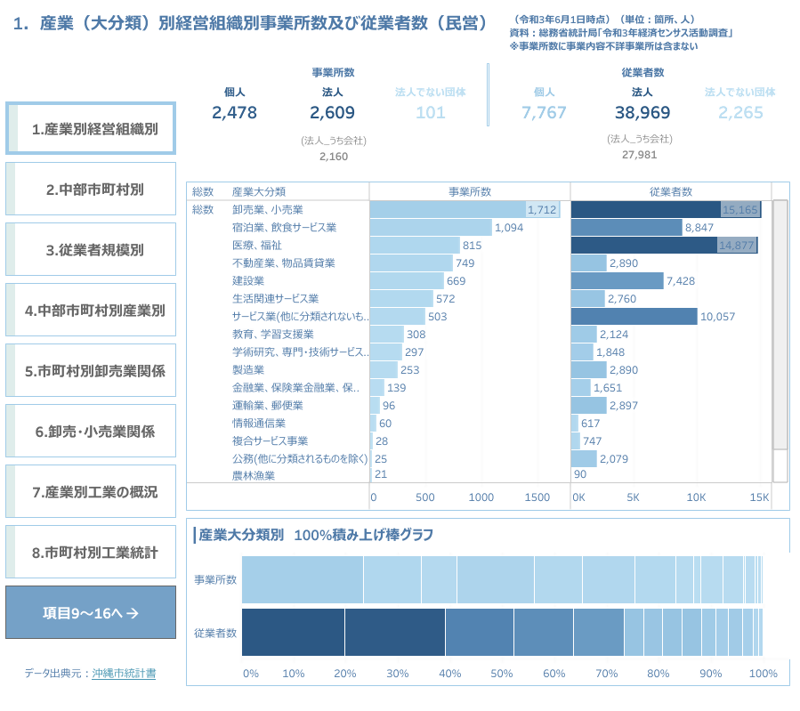Select the 法人 事業所数 value 2,609
The image size is (800, 711).
click(332, 113)
